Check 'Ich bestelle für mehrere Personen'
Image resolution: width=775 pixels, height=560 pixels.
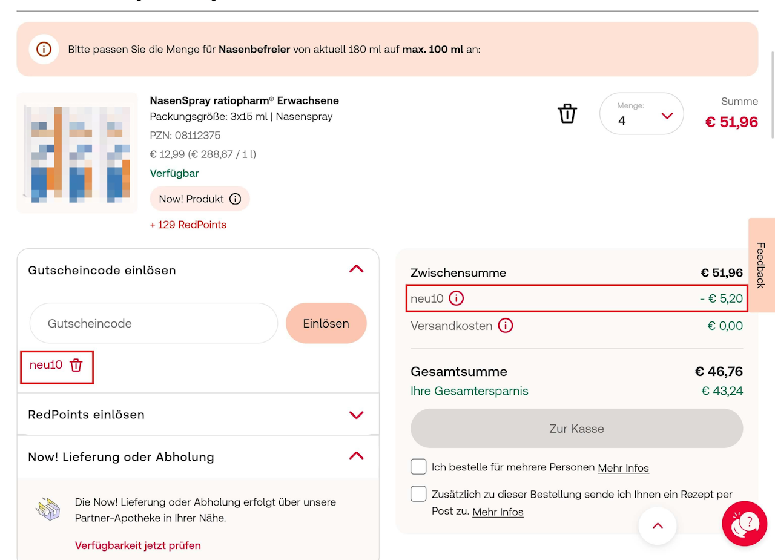point(418,467)
